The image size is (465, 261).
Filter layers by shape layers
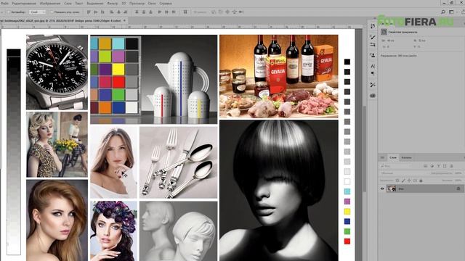[x=445, y=166]
